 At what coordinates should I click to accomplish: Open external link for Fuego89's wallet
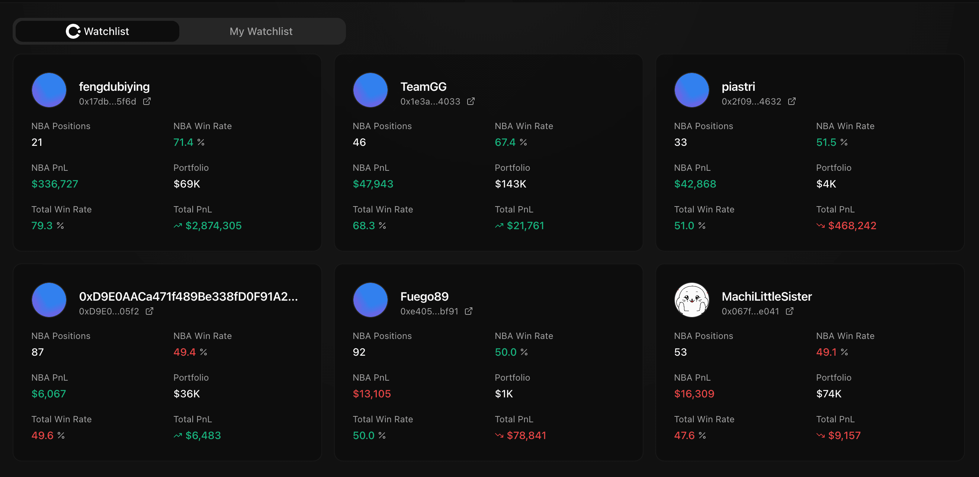pos(469,311)
